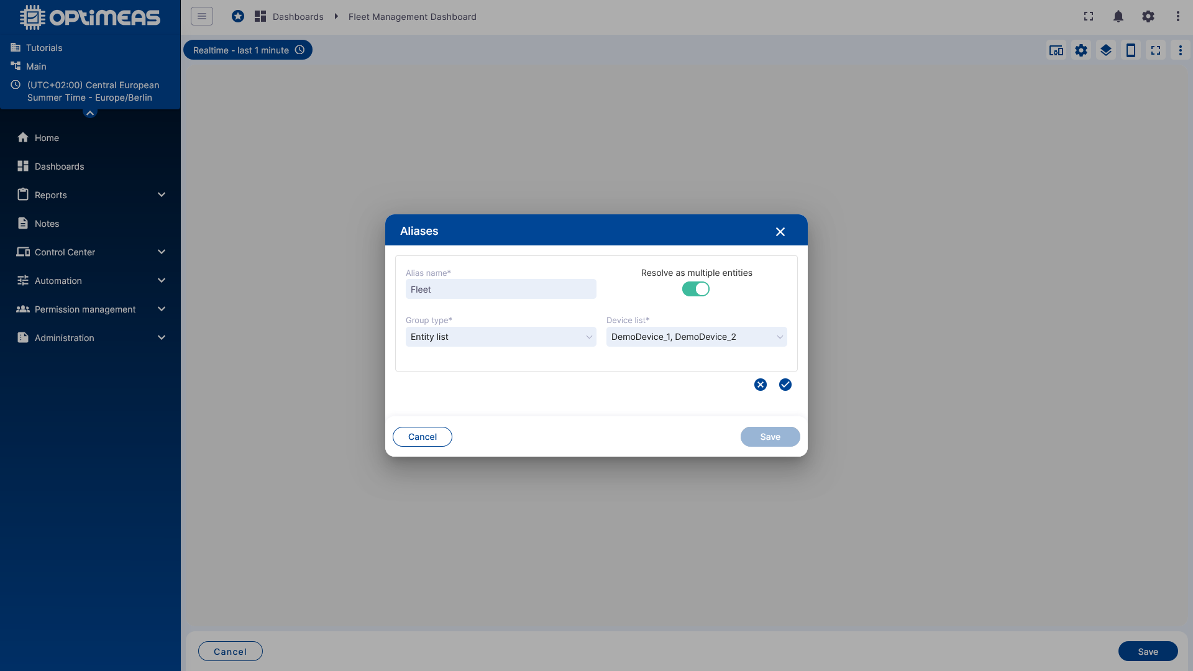Toggle sidebar with hamburger menu button
Viewport: 1193px width, 671px height.
202,17
